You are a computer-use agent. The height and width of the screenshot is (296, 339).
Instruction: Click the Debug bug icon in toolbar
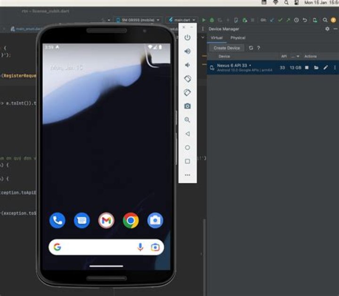click(x=212, y=20)
